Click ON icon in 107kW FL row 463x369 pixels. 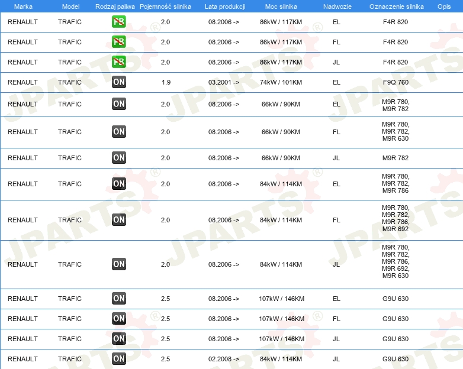coord(118,319)
